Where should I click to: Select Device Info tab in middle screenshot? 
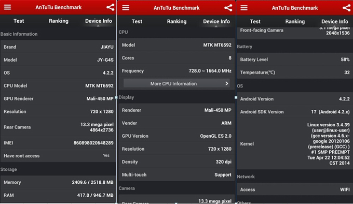tap(216, 21)
